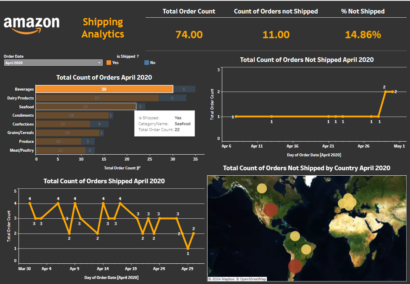Click the red United States circle on map
Screen dimensions: 410x284
(271, 210)
